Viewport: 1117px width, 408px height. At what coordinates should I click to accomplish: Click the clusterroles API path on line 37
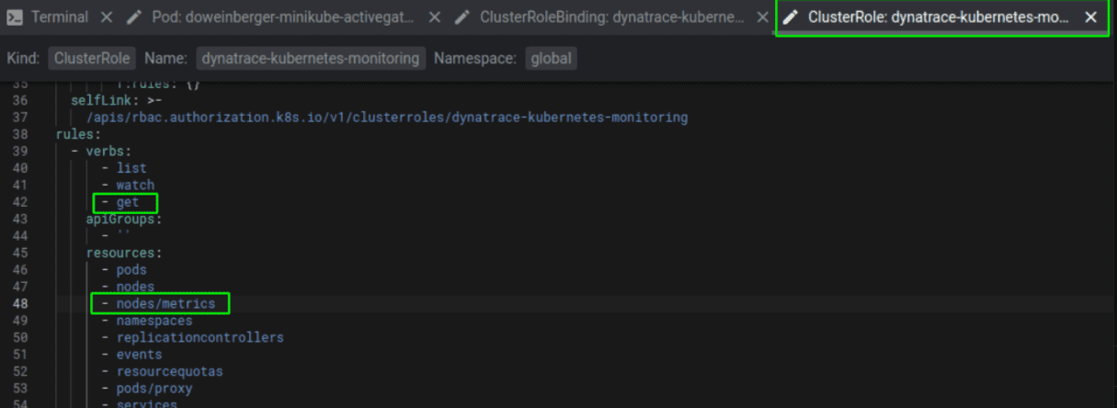tap(387, 118)
